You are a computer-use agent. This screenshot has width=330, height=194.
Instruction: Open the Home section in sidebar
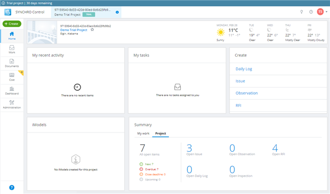[x=12, y=36]
